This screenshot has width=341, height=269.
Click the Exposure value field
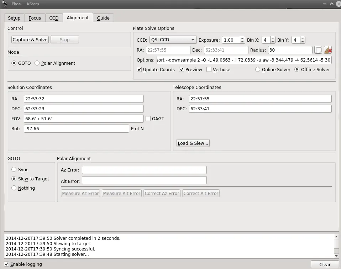(231, 40)
